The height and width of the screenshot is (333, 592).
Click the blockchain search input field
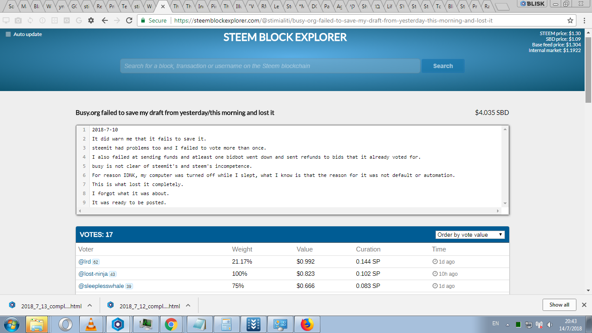(270, 66)
